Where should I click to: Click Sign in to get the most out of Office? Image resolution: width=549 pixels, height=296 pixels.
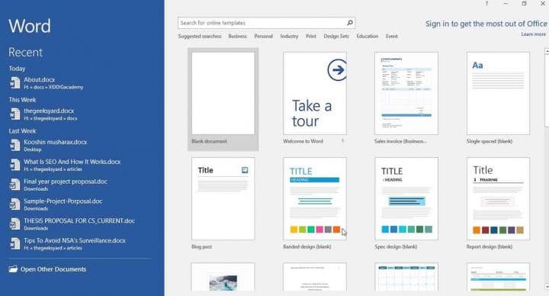click(486, 24)
